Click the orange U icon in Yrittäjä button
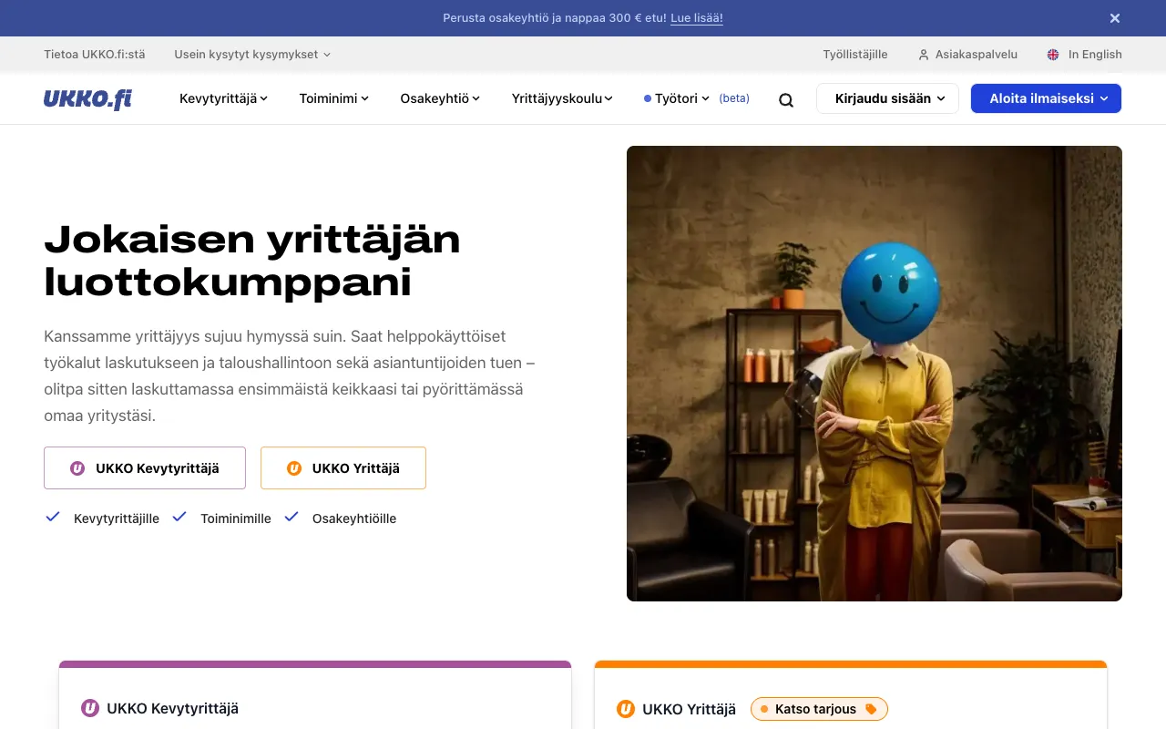Screen dimensions: 1166x729 (x=294, y=468)
